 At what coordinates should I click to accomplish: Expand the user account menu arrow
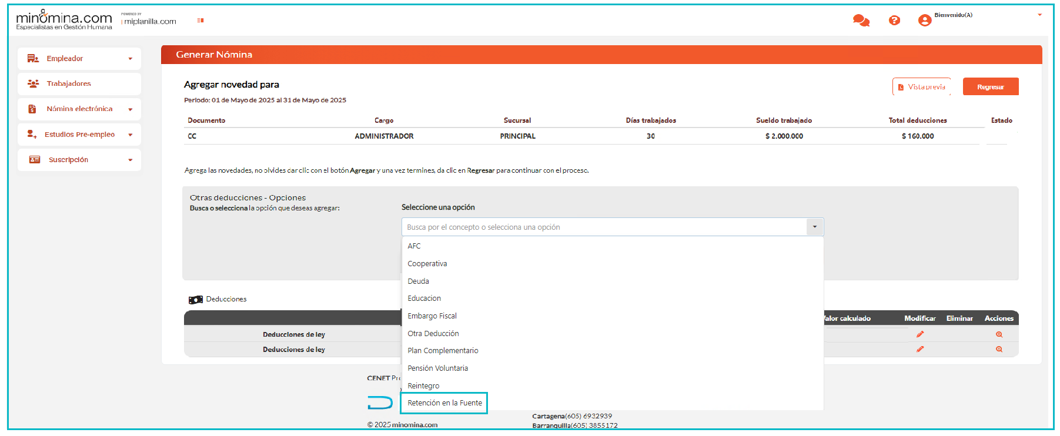tap(1039, 15)
